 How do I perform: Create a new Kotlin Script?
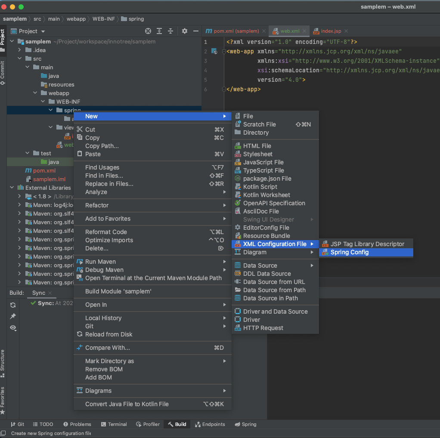tap(275, 187)
